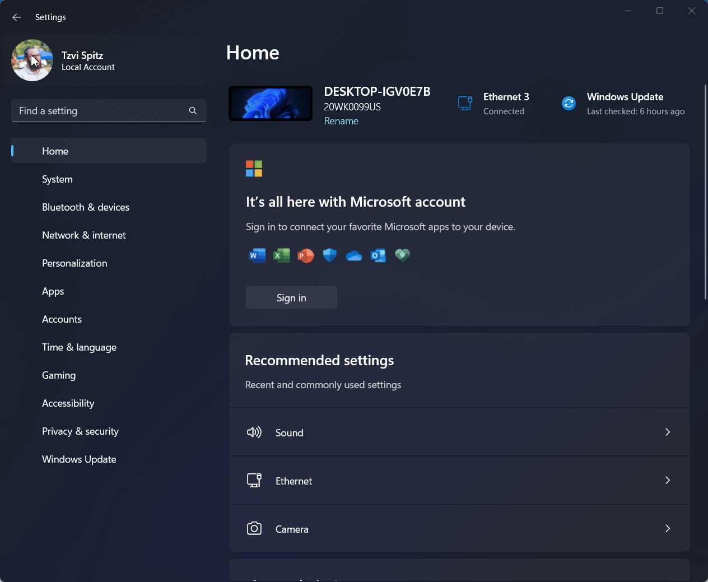Open Bluetooth & devices in sidebar
708x582 pixels.
[x=86, y=207]
